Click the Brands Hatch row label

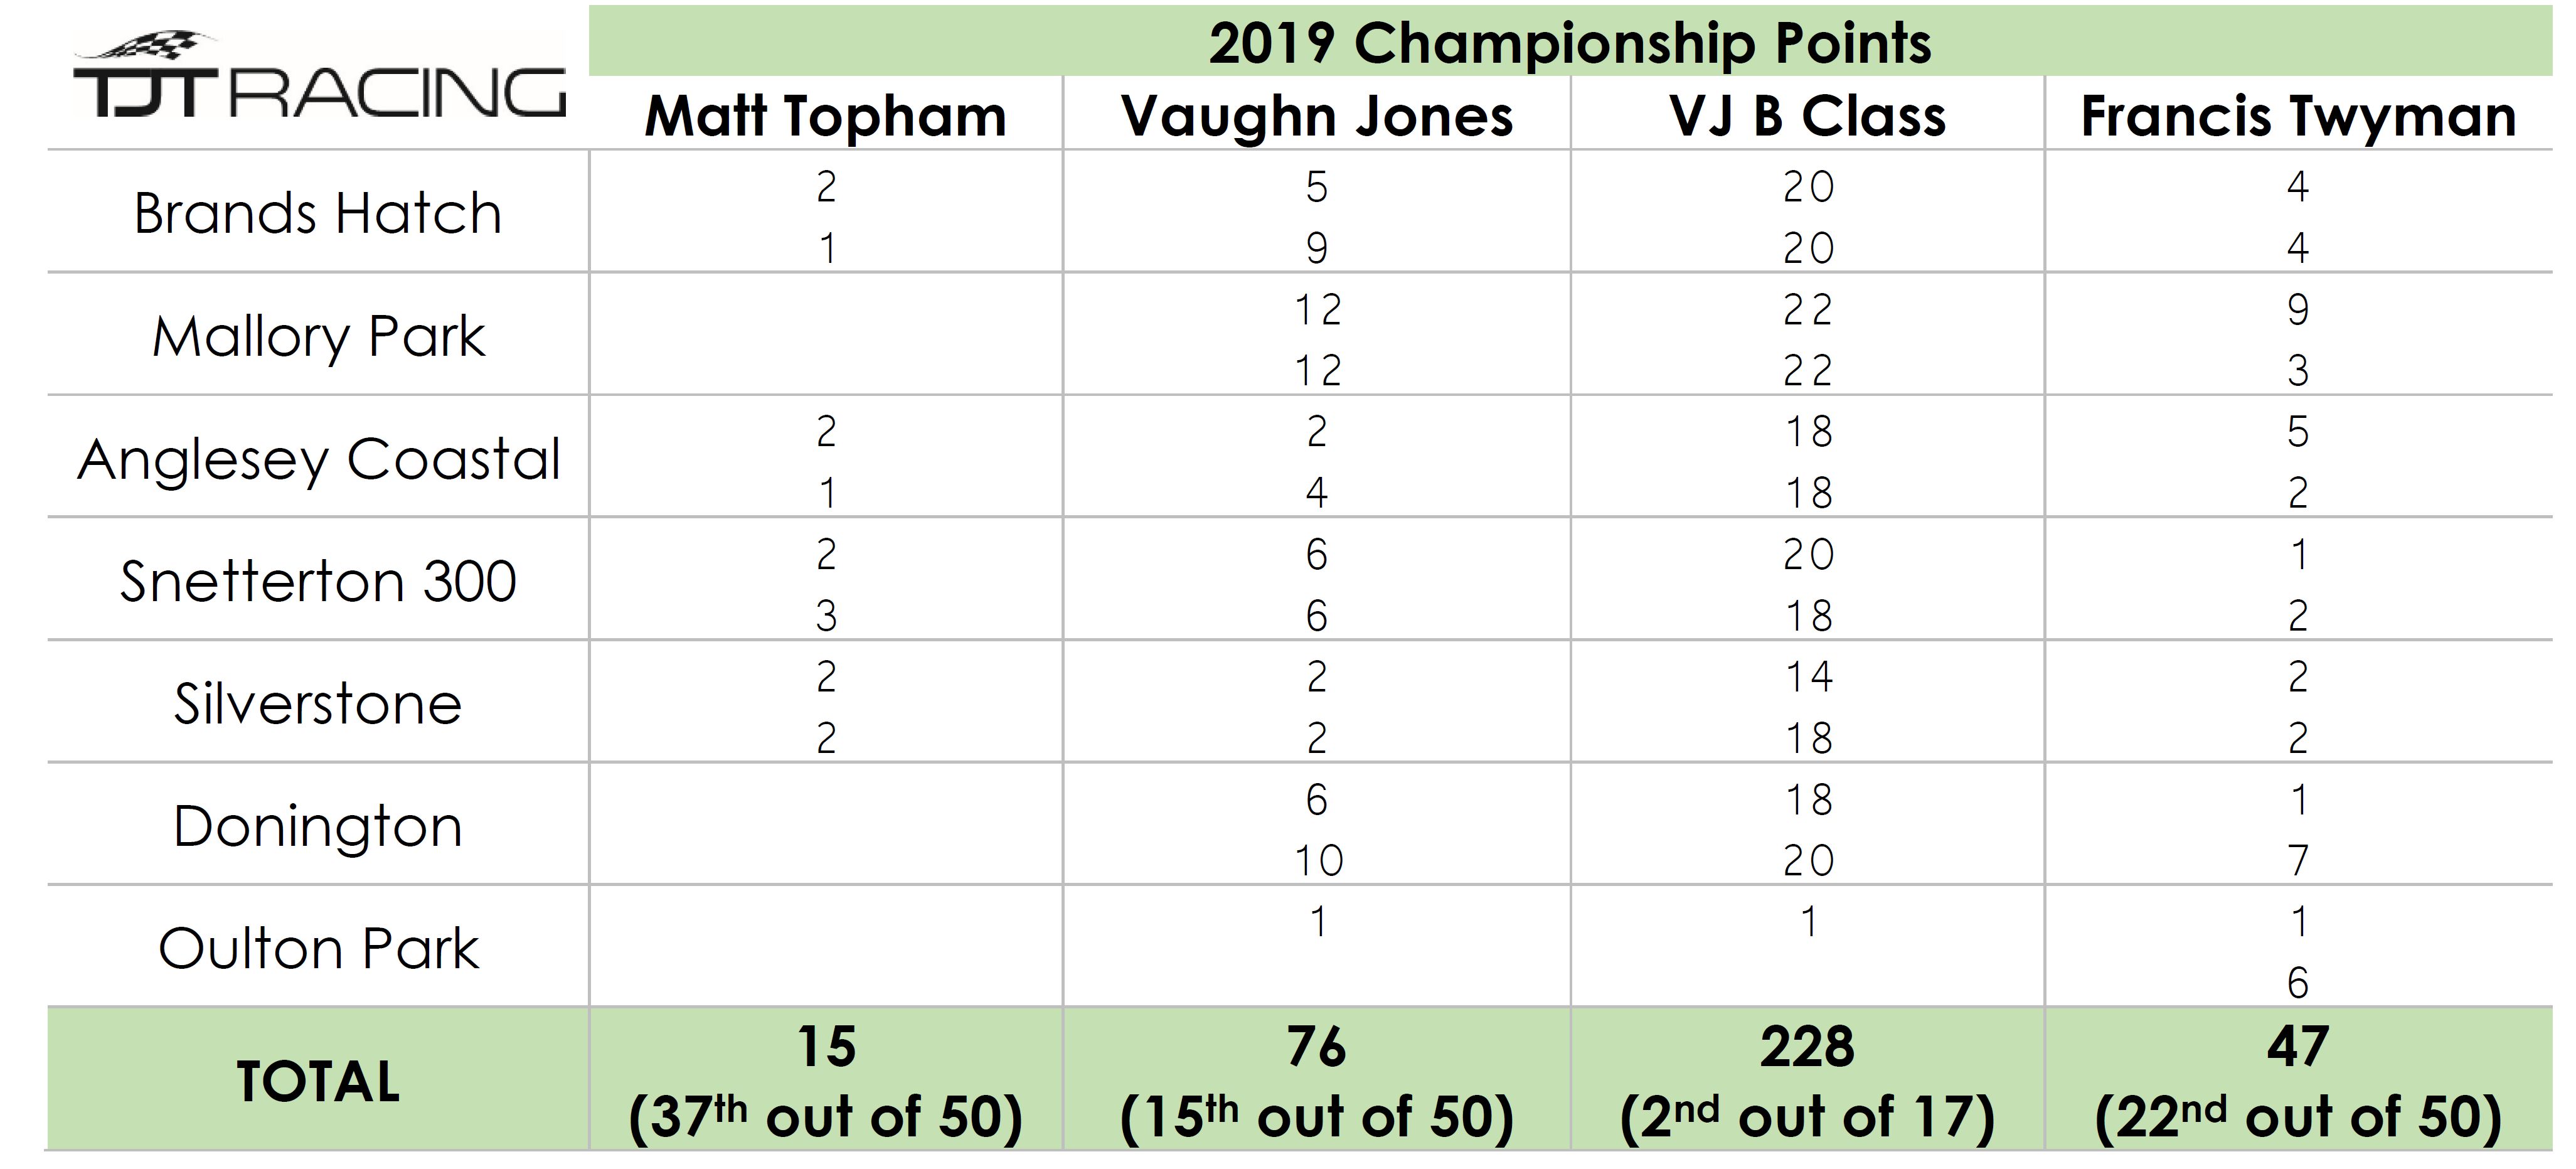click(x=318, y=213)
